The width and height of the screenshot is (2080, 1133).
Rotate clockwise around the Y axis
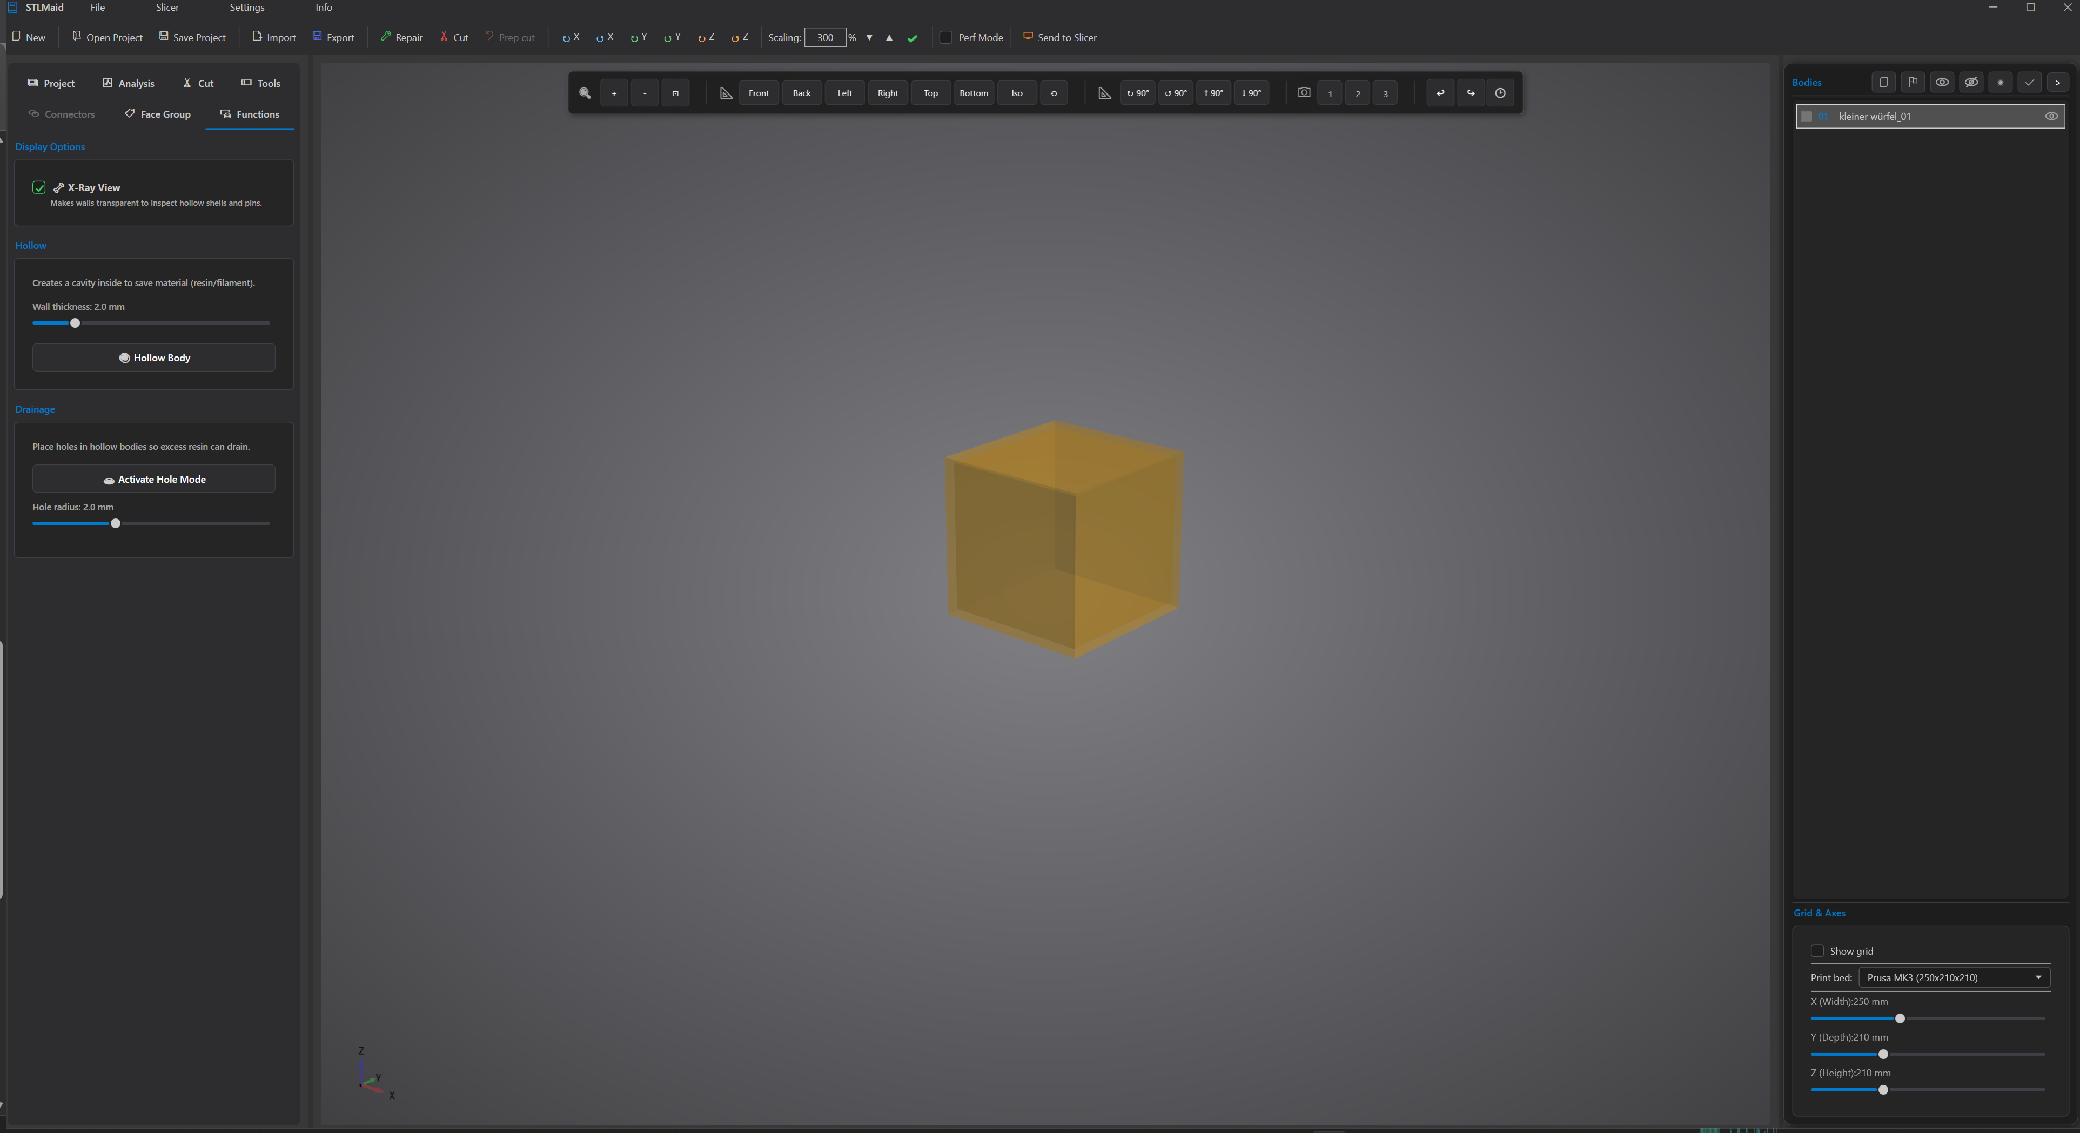pyautogui.click(x=639, y=37)
